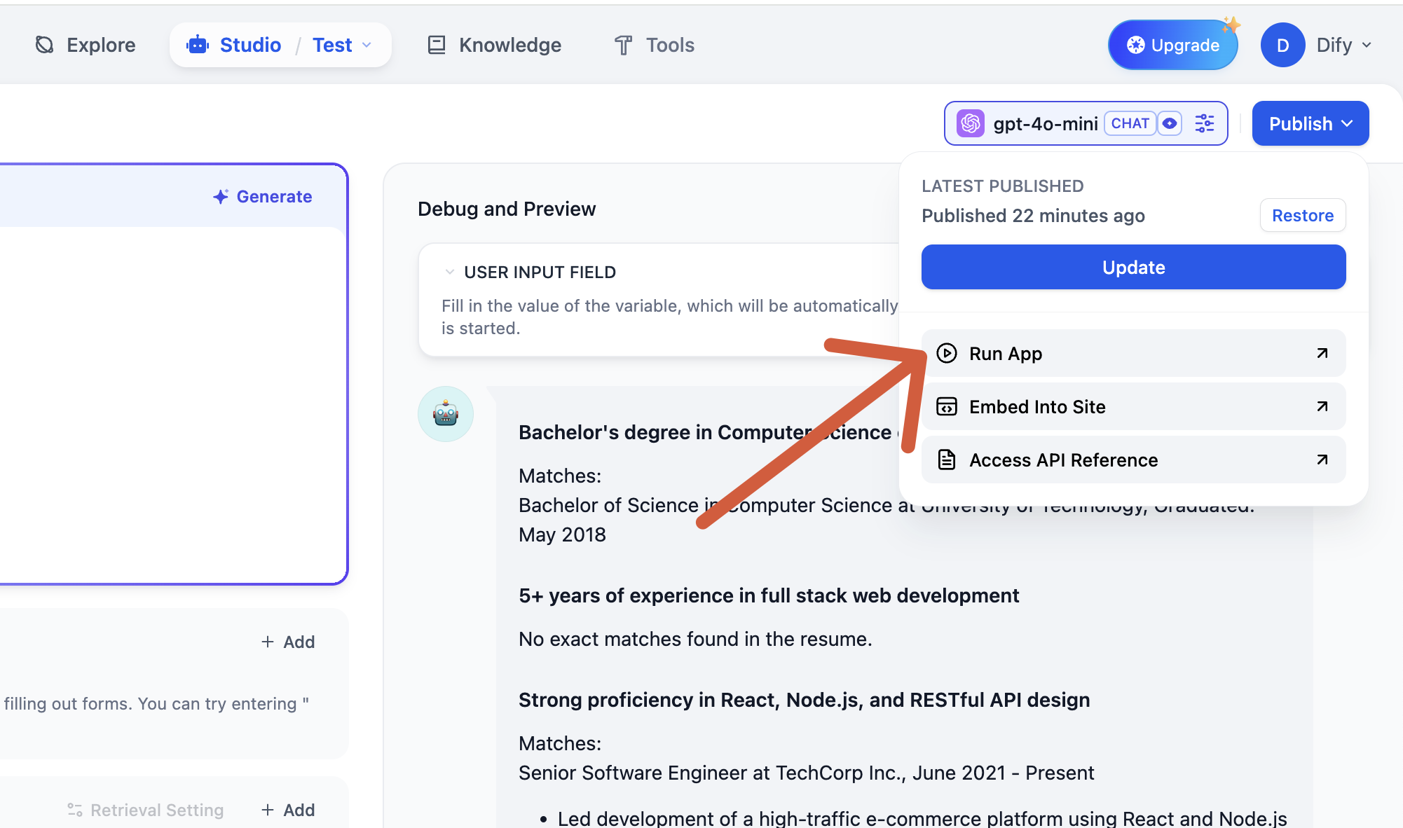Click the Retrieval Setting icon
Screen dimensions: 1403x828
[75, 810]
